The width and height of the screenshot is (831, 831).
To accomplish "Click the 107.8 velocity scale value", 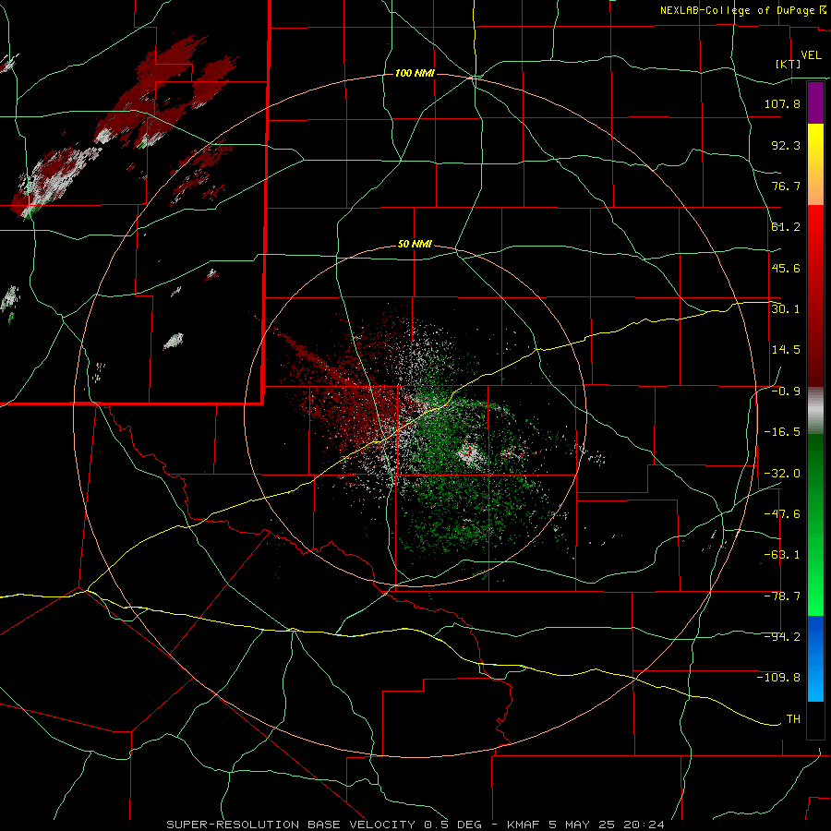I will point(782,103).
